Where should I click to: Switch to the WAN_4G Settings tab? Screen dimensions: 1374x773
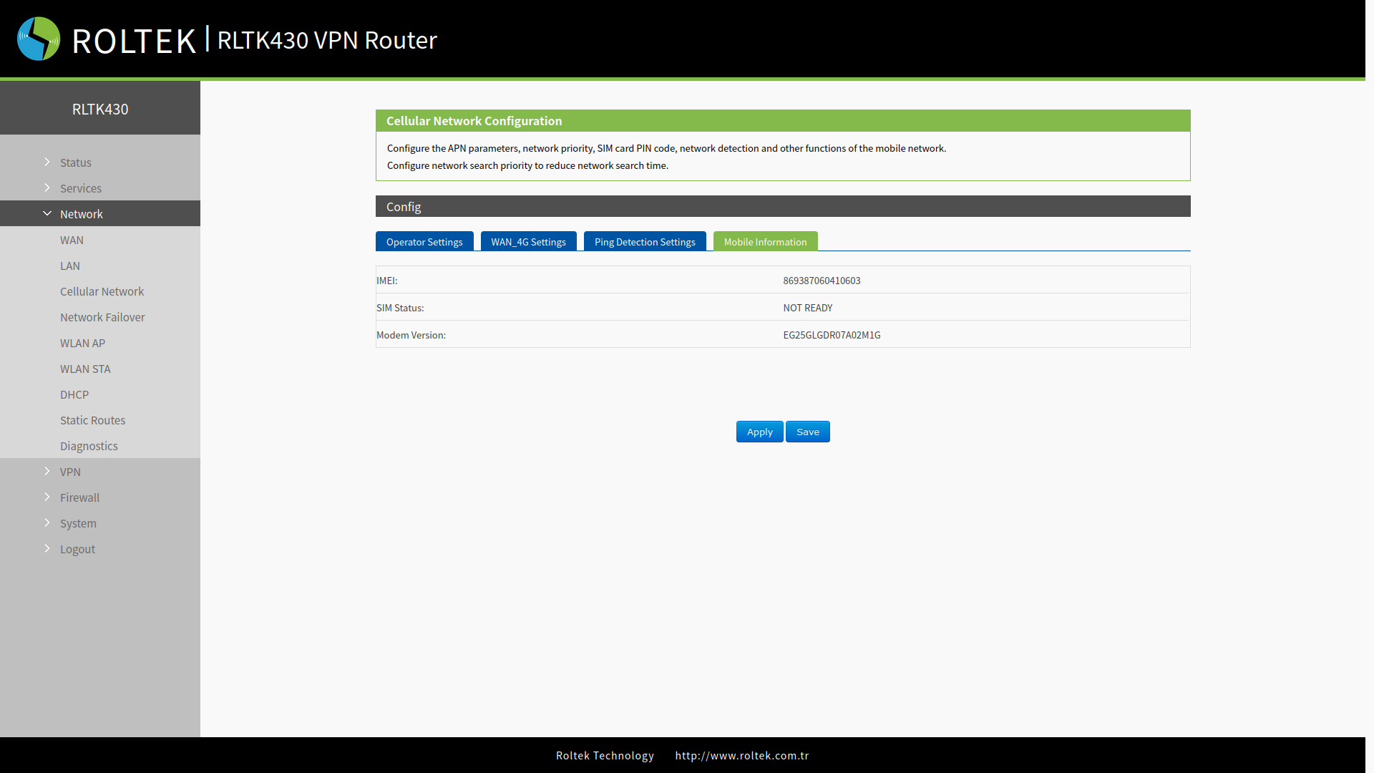528,241
